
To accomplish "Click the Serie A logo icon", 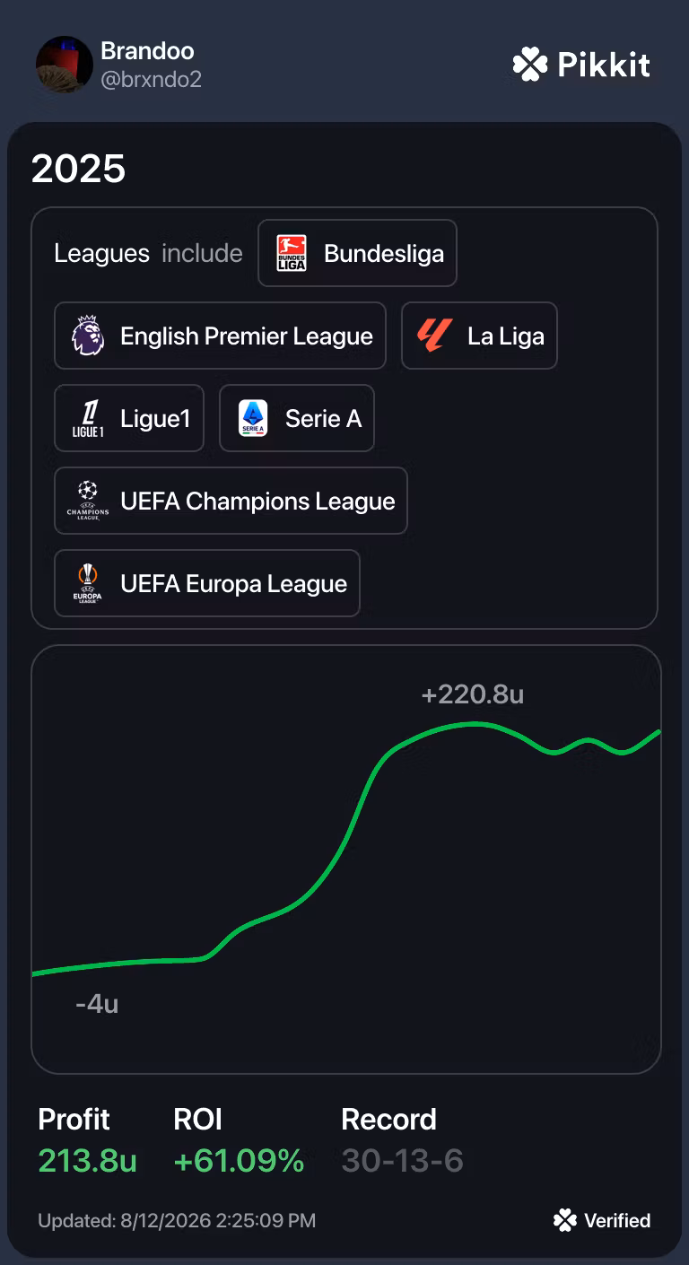I will pos(253,418).
